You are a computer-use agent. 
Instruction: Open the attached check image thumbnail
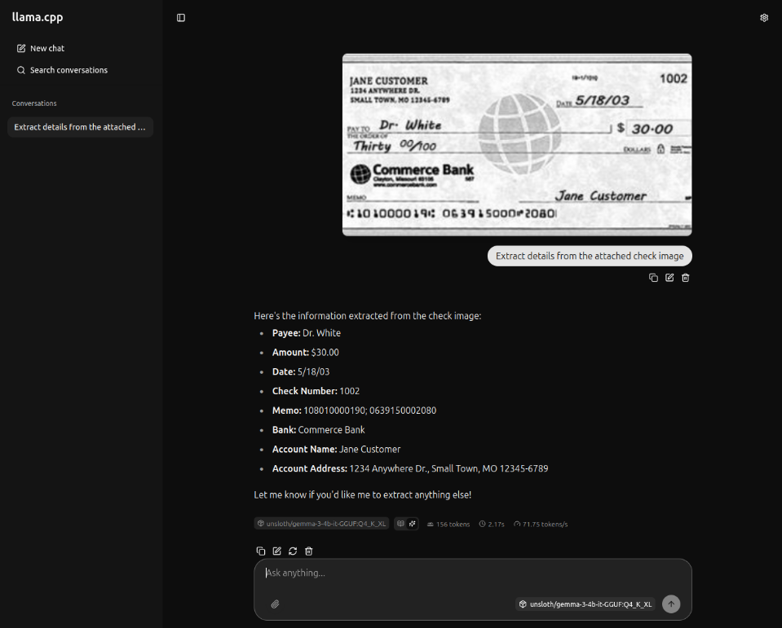[x=516, y=145]
